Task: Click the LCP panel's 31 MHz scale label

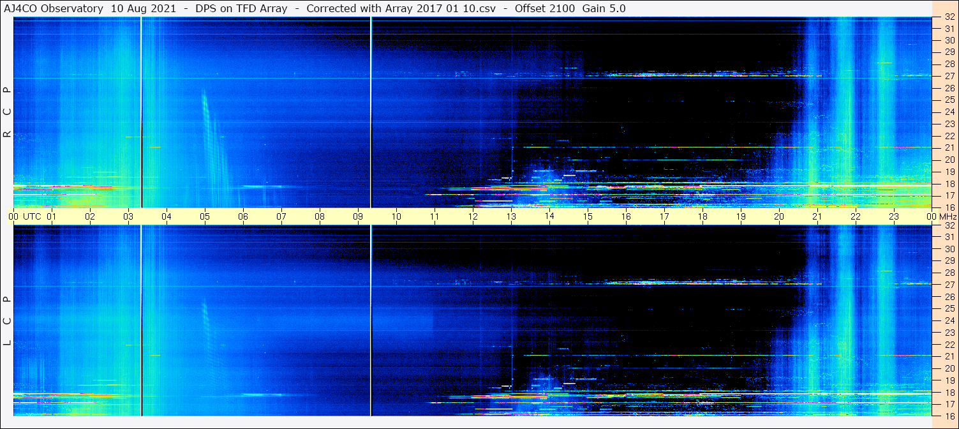Action: point(949,237)
